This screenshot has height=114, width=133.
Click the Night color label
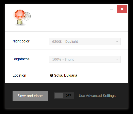click(21, 41)
